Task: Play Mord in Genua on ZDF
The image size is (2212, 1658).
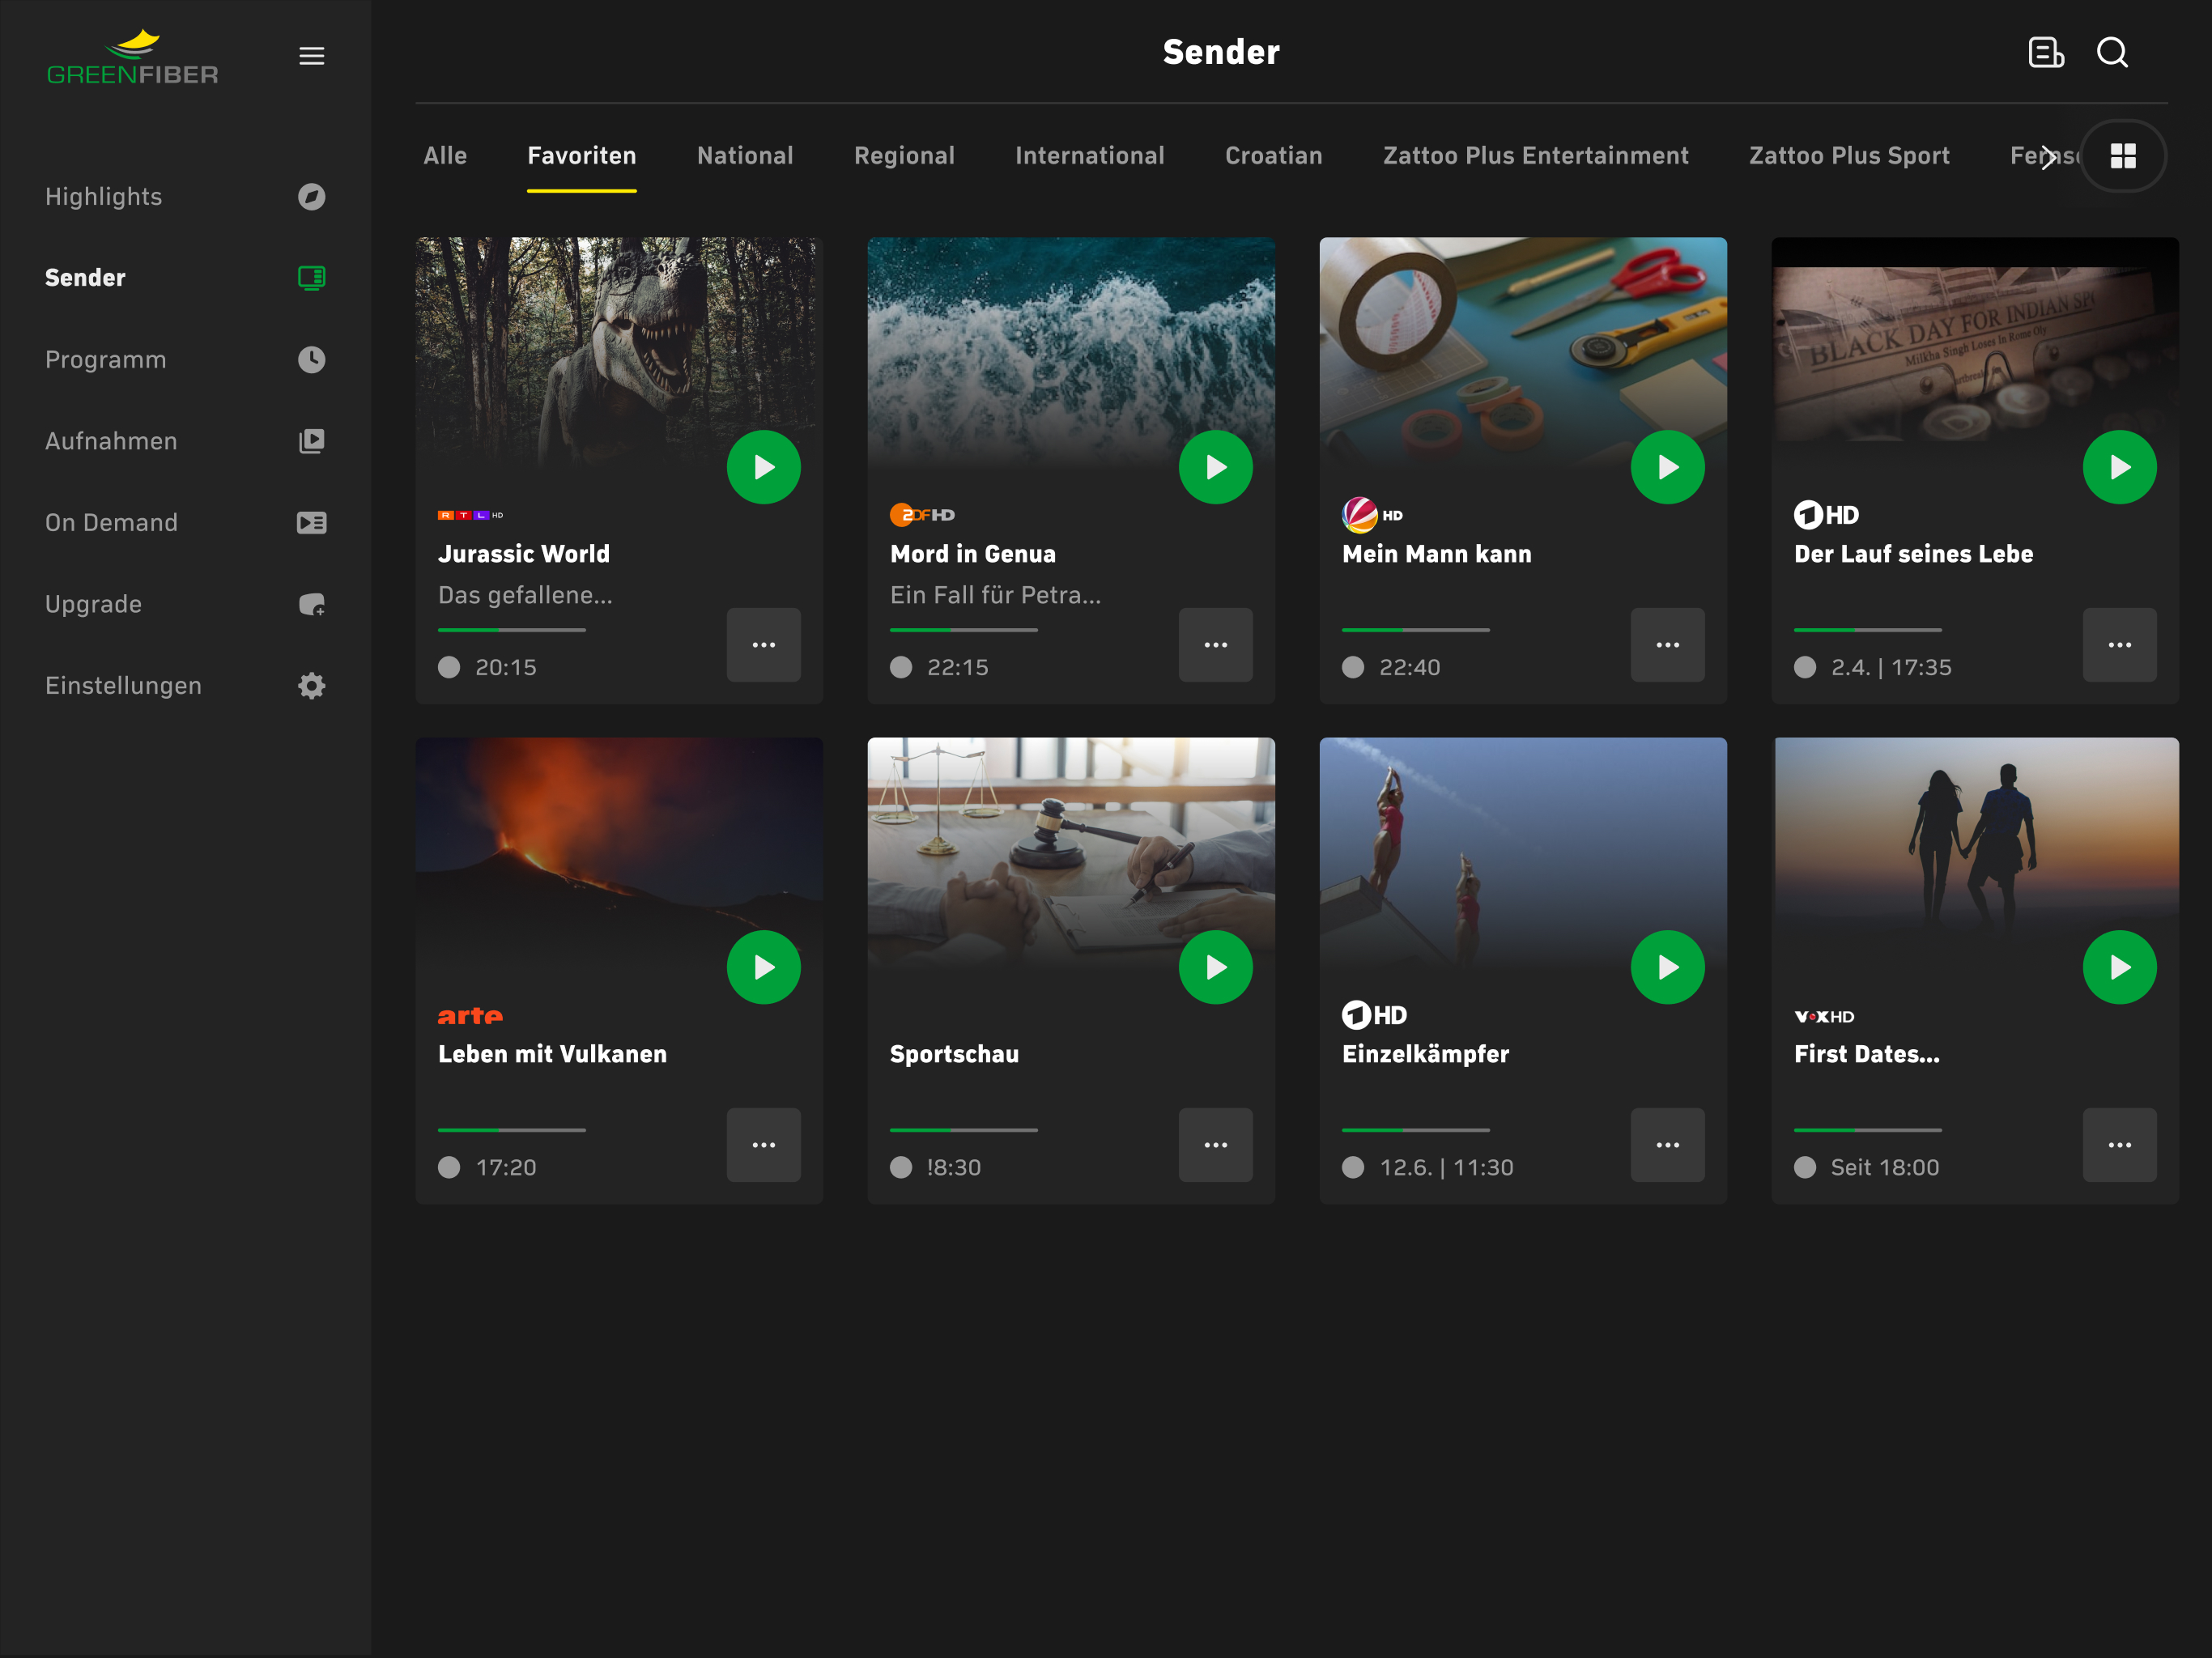Action: pos(1216,467)
